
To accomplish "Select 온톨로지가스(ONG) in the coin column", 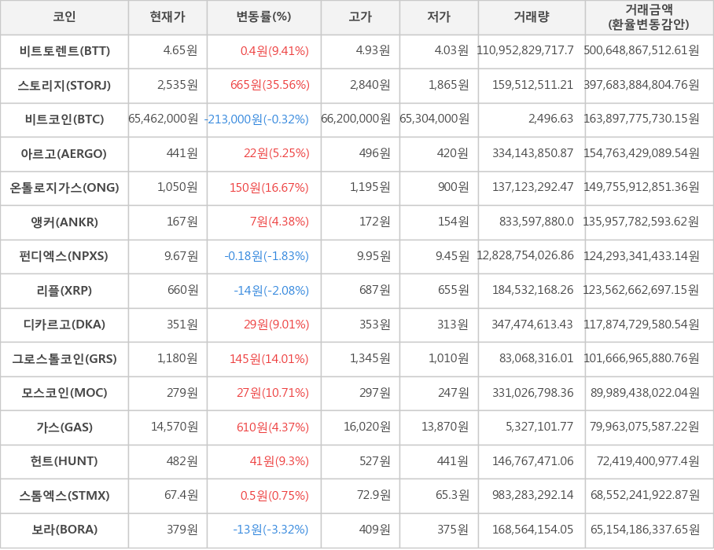I will 64,188.
